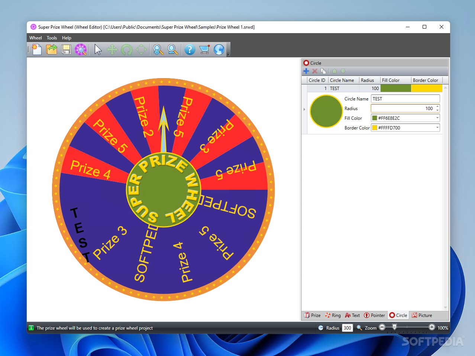Sort by the Circle Name column header
Screen dimensions: 475x356
click(x=343, y=80)
